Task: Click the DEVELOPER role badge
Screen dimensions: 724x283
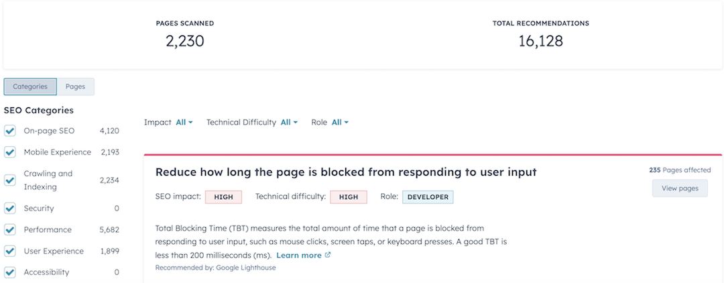Action: (428, 197)
